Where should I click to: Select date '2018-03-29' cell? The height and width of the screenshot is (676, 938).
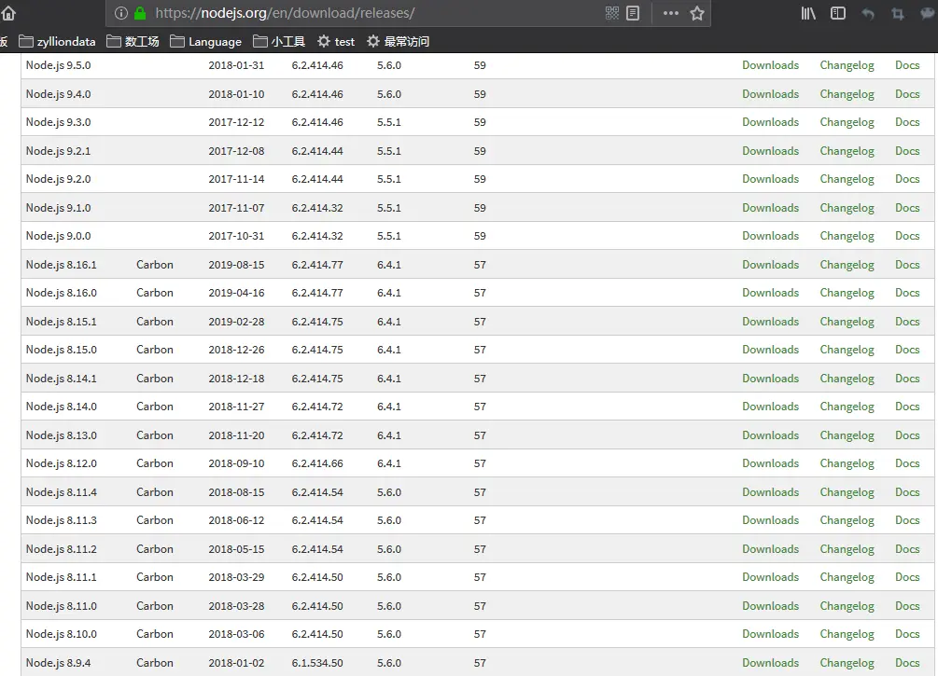point(236,577)
